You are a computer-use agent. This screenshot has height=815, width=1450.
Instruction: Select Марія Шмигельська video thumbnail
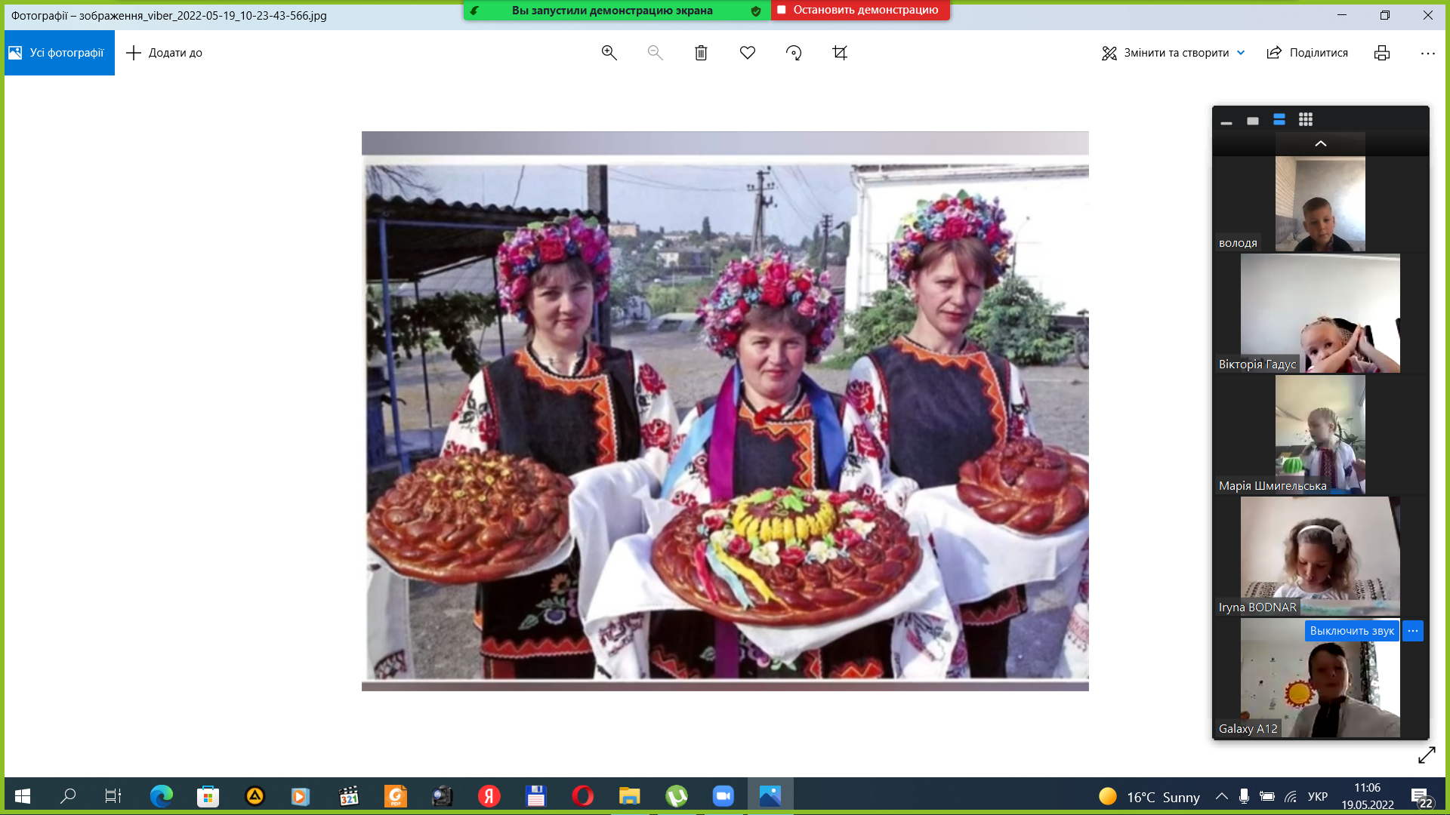click(1320, 435)
